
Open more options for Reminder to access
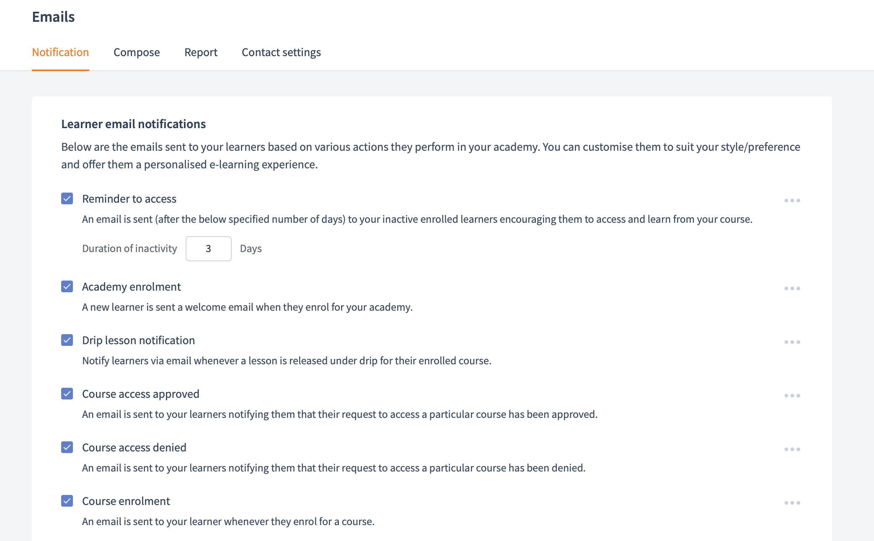pyautogui.click(x=792, y=201)
